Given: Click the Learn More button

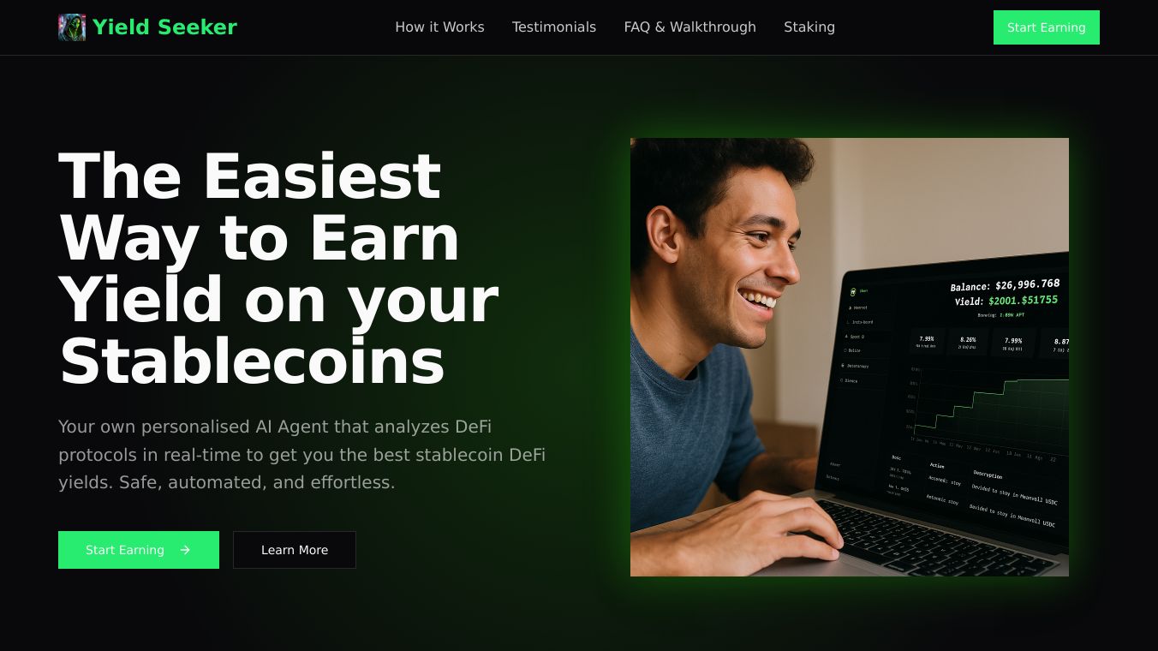Looking at the screenshot, I should click(x=295, y=550).
